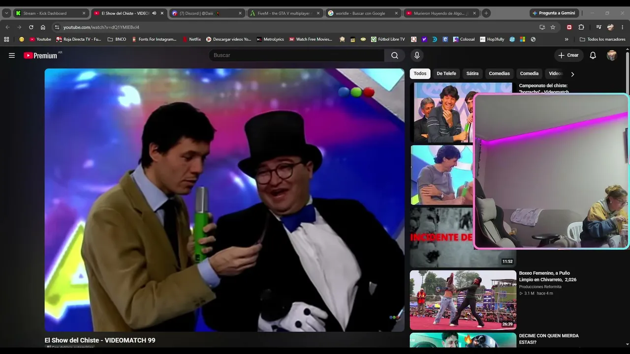Close the Stream - Kick Dashboard tab

[x=84, y=13]
